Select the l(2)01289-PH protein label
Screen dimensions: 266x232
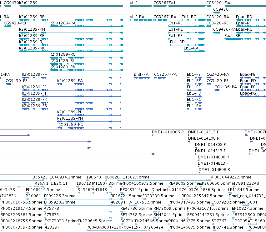(35, 75)
